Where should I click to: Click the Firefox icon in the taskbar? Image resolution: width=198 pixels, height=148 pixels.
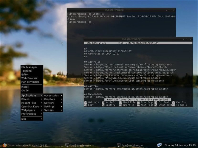(4, 145)
